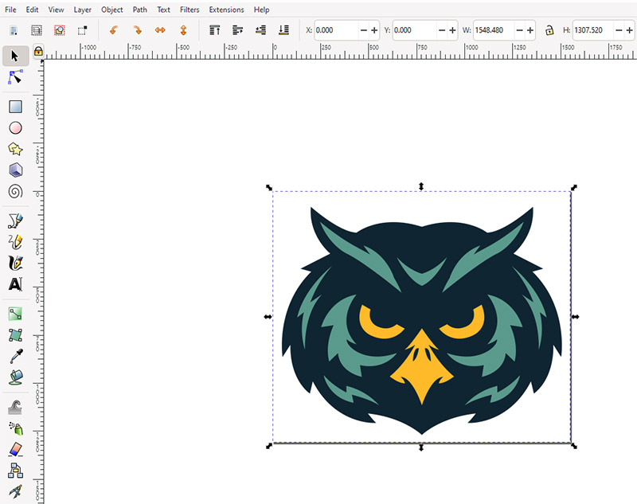
Task: Decrease X value with minus button
Action: point(364,30)
